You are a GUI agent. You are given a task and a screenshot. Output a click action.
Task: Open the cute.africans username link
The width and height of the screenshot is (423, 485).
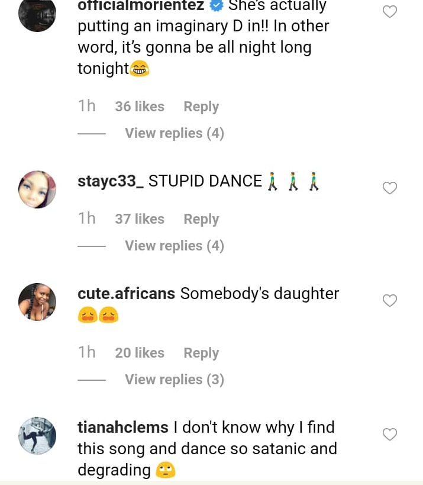click(x=126, y=294)
